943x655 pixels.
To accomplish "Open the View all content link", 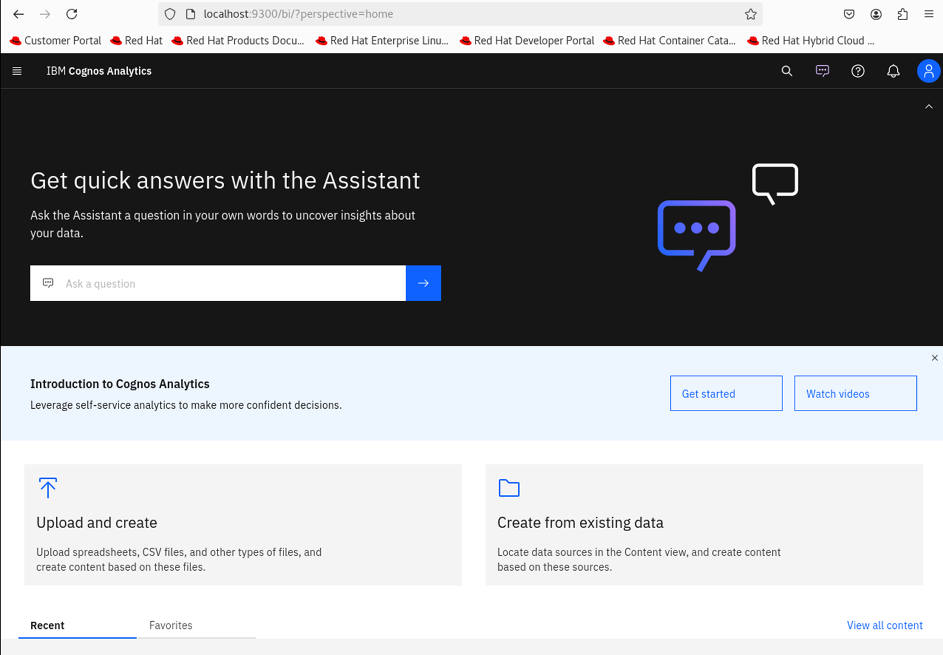I will tap(884, 625).
